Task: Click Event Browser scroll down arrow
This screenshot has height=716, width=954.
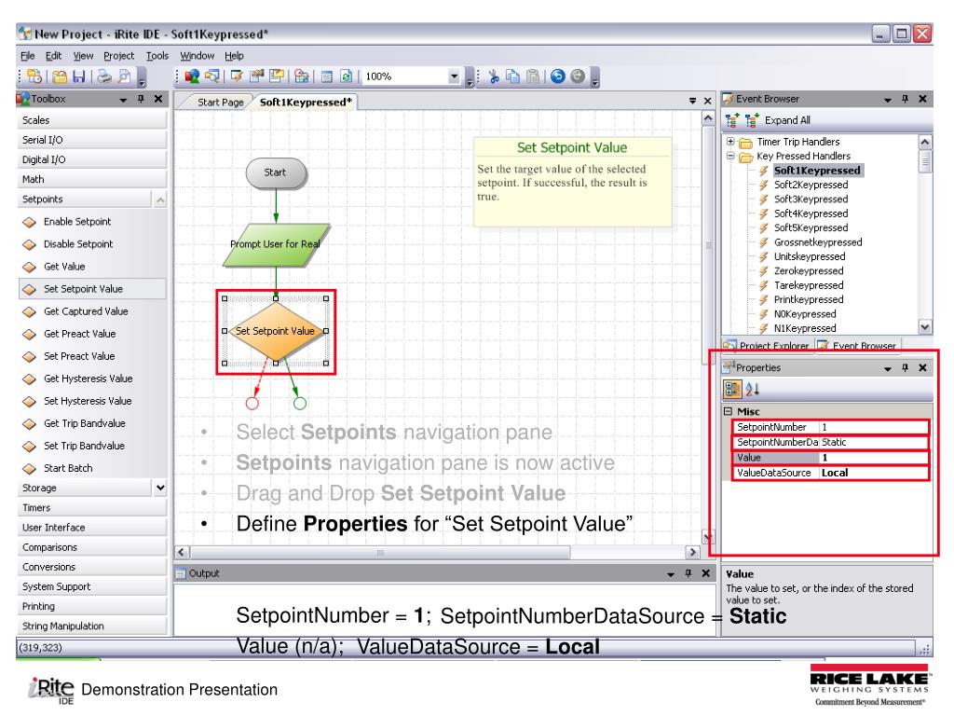Action: 925,327
